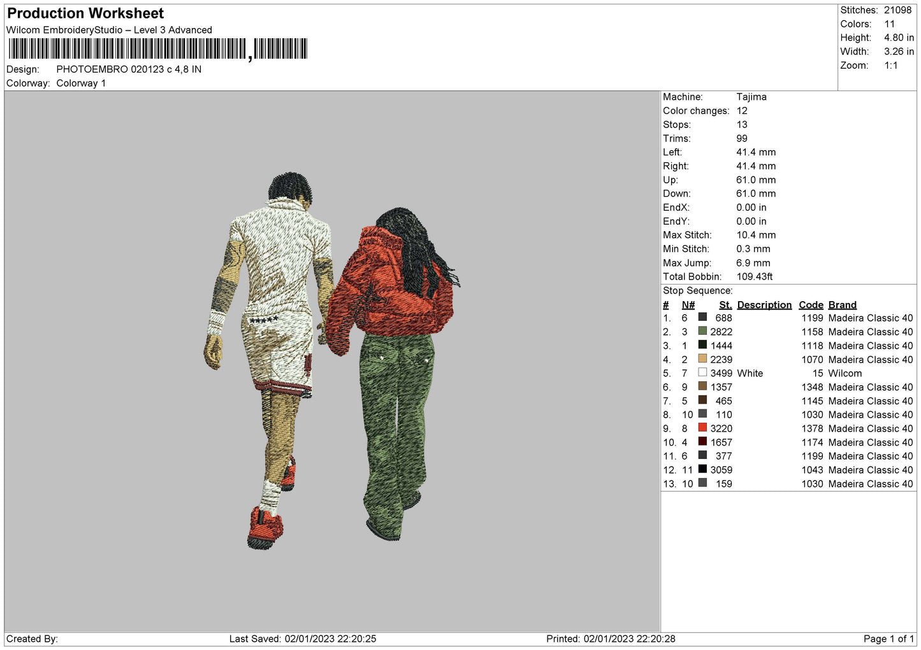This screenshot has width=921, height=650.
Task: Click the green swatch for code 1158
Action: coord(702,331)
